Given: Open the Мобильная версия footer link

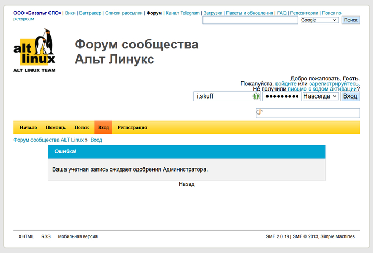Looking at the screenshot, I should (x=78, y=236).
